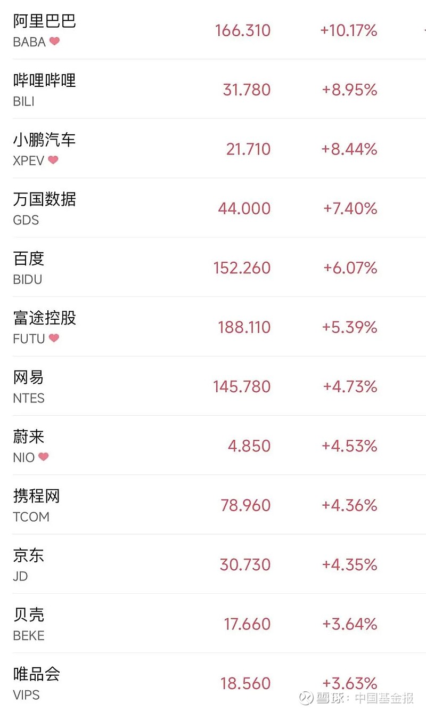The height and width of the screenshot is (711, 426).
Task: Tap the heart icon beside NIO
Action: pyautogui.click(x=43, y=457)
